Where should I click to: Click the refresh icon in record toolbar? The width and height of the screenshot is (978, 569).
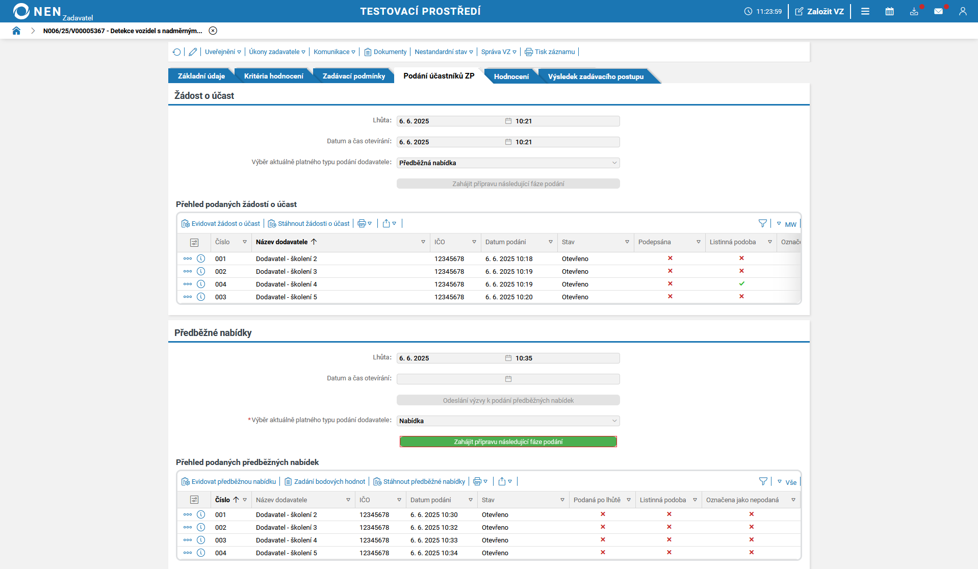pyautogui.click(x=176, y=52)
